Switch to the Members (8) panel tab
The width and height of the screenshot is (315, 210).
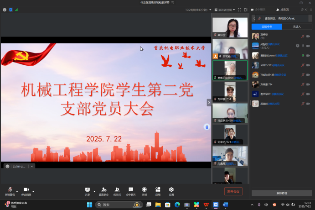pos(283,10)
